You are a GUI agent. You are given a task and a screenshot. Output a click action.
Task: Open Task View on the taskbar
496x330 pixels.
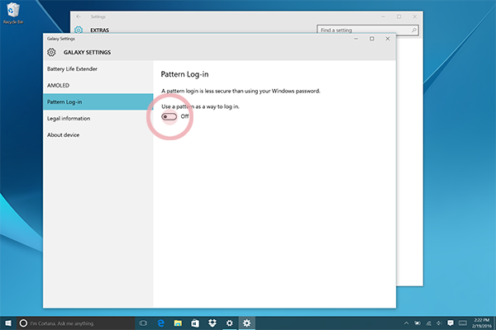tap(143, 323)
